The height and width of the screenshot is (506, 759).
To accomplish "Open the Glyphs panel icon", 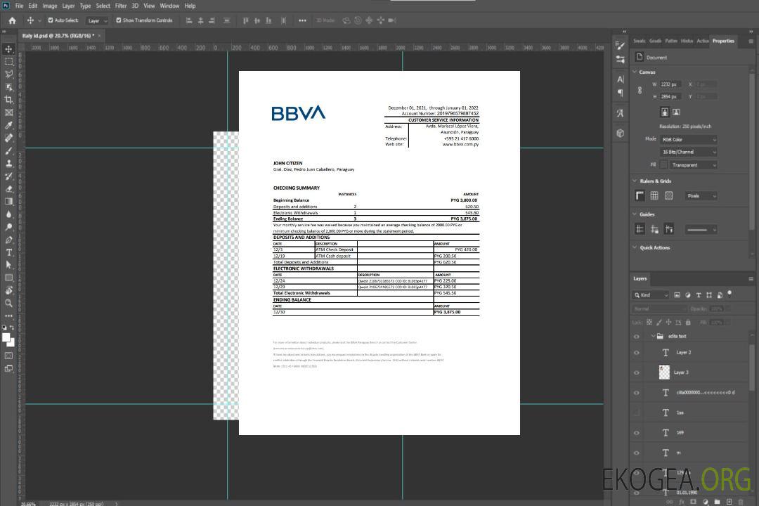I will [621, 113].
